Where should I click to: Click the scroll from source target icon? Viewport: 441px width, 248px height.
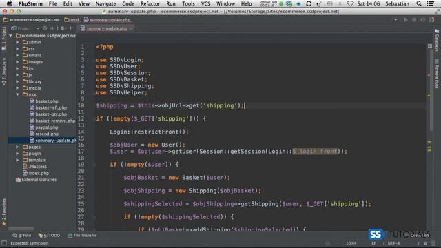tap(45, 28)
